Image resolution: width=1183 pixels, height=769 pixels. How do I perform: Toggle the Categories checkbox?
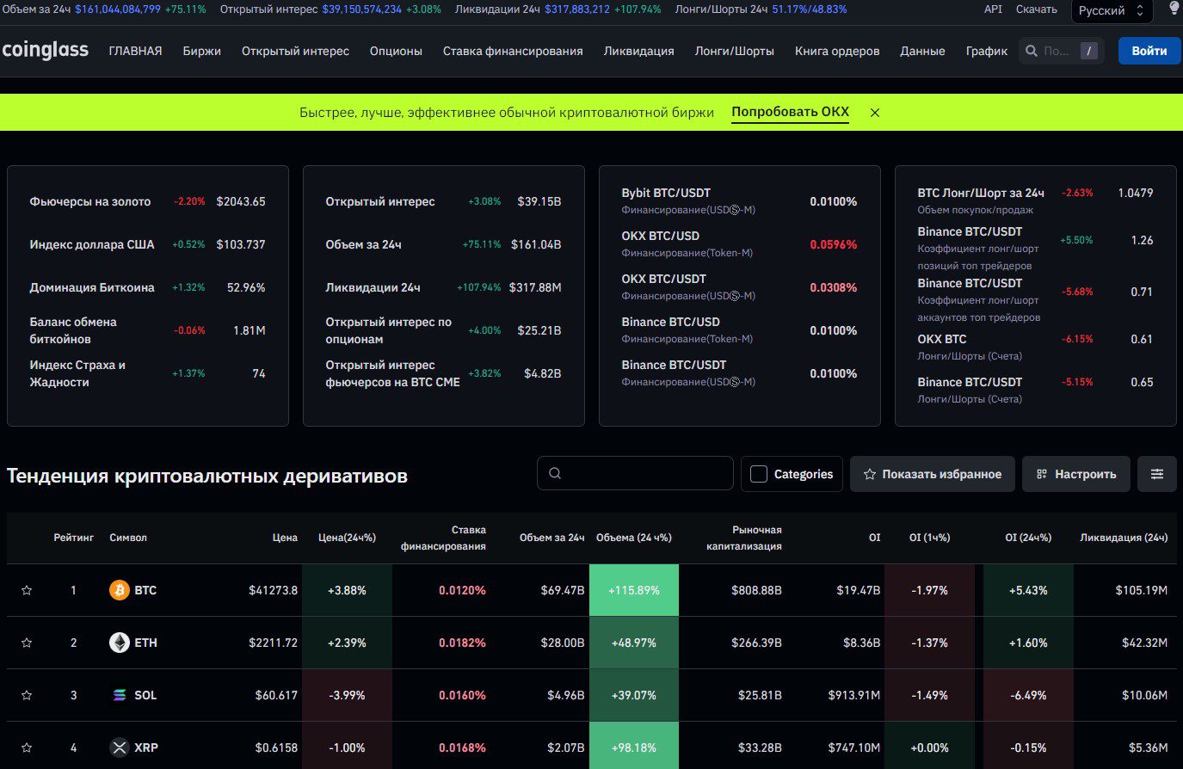pos(759,474)
